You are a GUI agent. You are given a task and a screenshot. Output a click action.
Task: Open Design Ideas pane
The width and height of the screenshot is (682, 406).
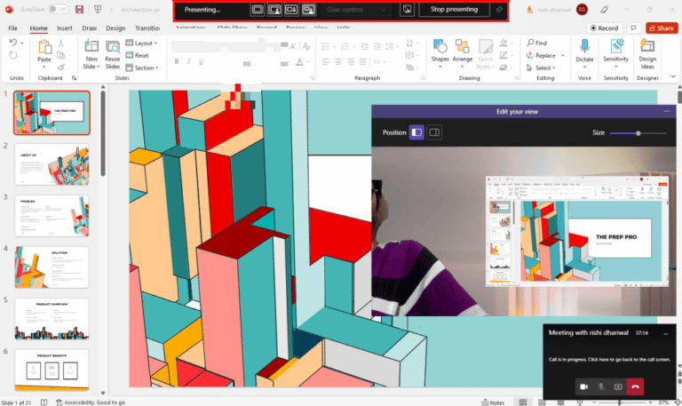[x=647, y=49]
